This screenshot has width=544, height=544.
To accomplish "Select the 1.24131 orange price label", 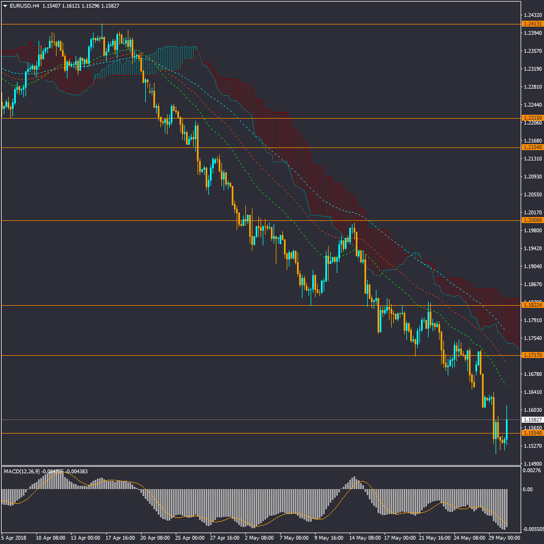I will (532, 24).
